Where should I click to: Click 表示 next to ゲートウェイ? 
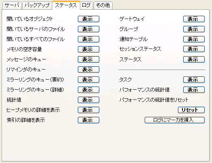pos(194,19)
